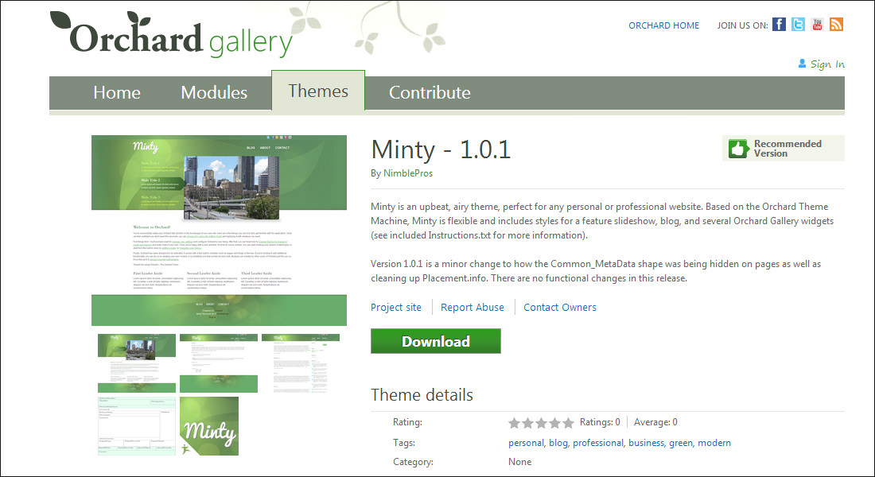The width and height of the screenshot is (875, 477).
Task: Click the Recommended Version thumbs-up icon
Action: pyautogui.click(x=738, y=149)
